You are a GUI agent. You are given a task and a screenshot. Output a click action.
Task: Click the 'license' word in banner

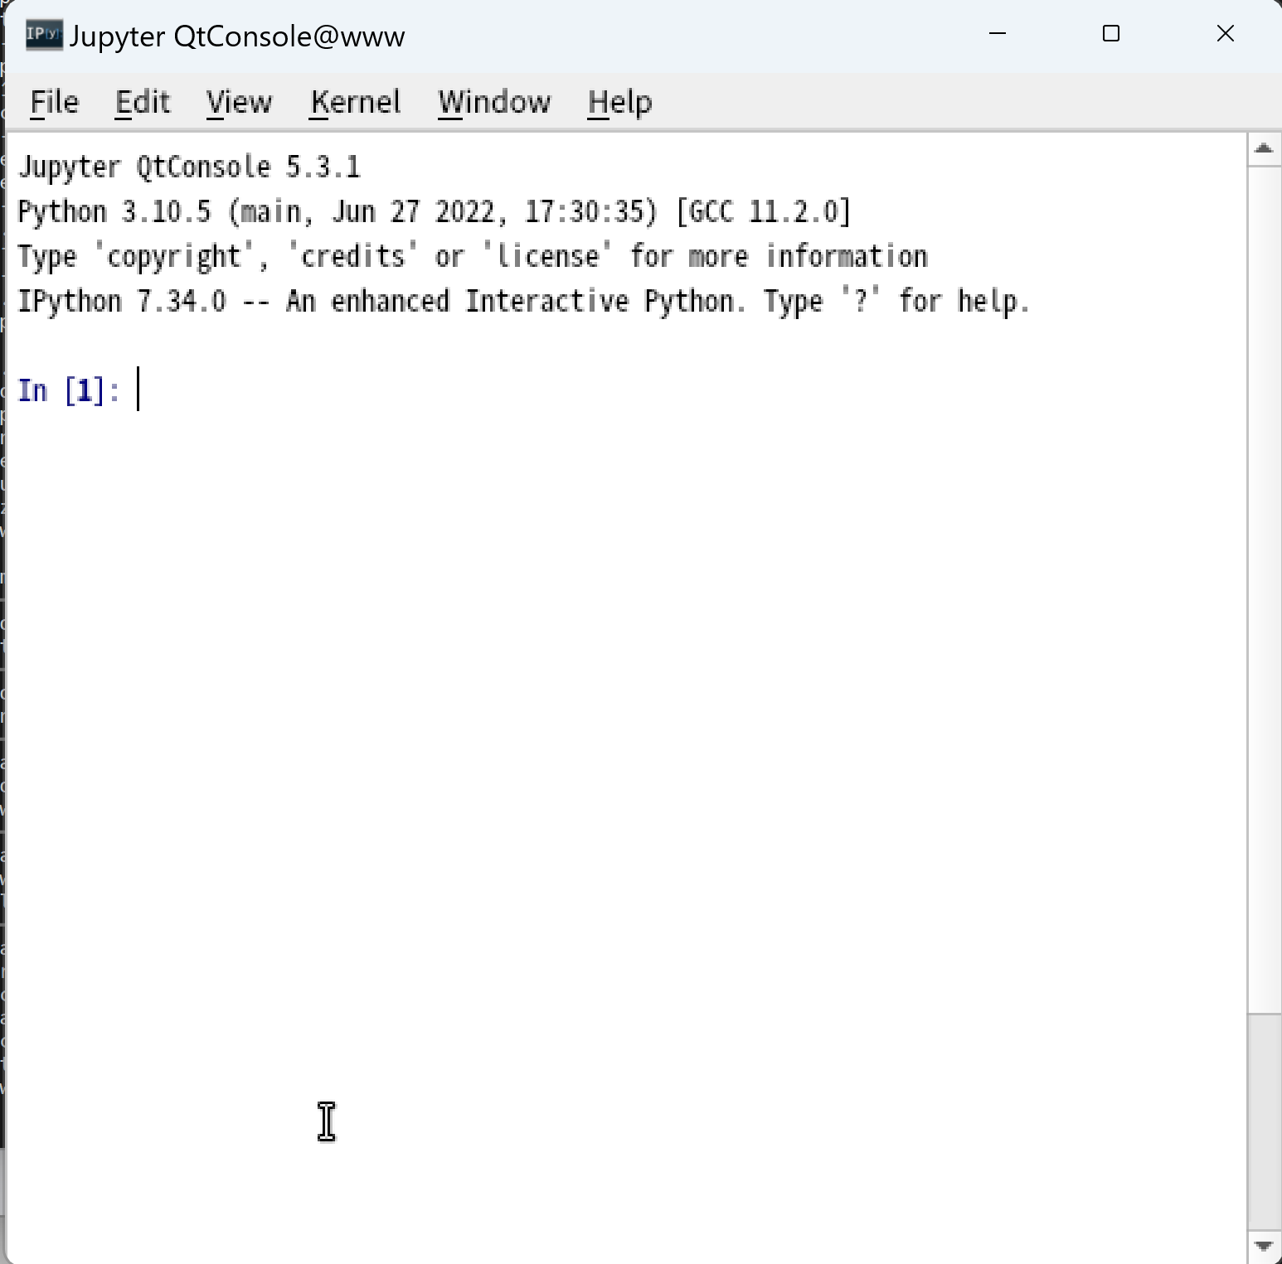[547, 256]
